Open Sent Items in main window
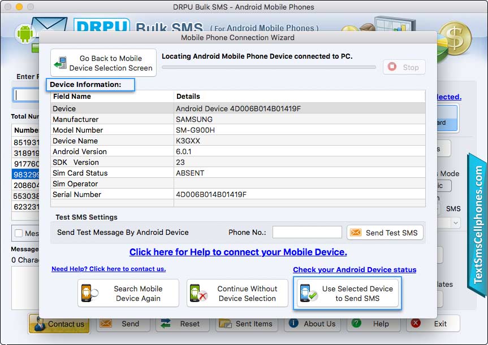The height and width of the screenshot is (345, 488). tap(247, 324)
